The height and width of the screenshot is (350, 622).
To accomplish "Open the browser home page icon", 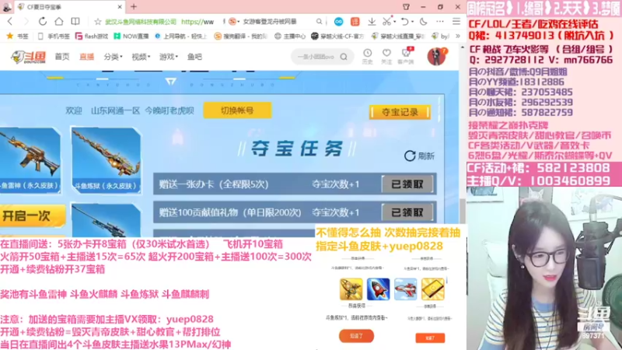I will click(x=59, y=22).
